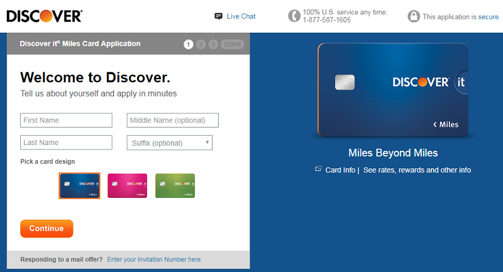Click the 'Welcome to Discover.' heading
Viewport: 503px width, 272px height.
[96, 77]
